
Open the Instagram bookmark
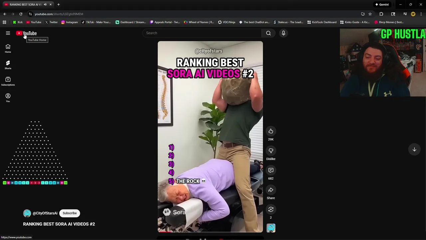click(69, 22)
